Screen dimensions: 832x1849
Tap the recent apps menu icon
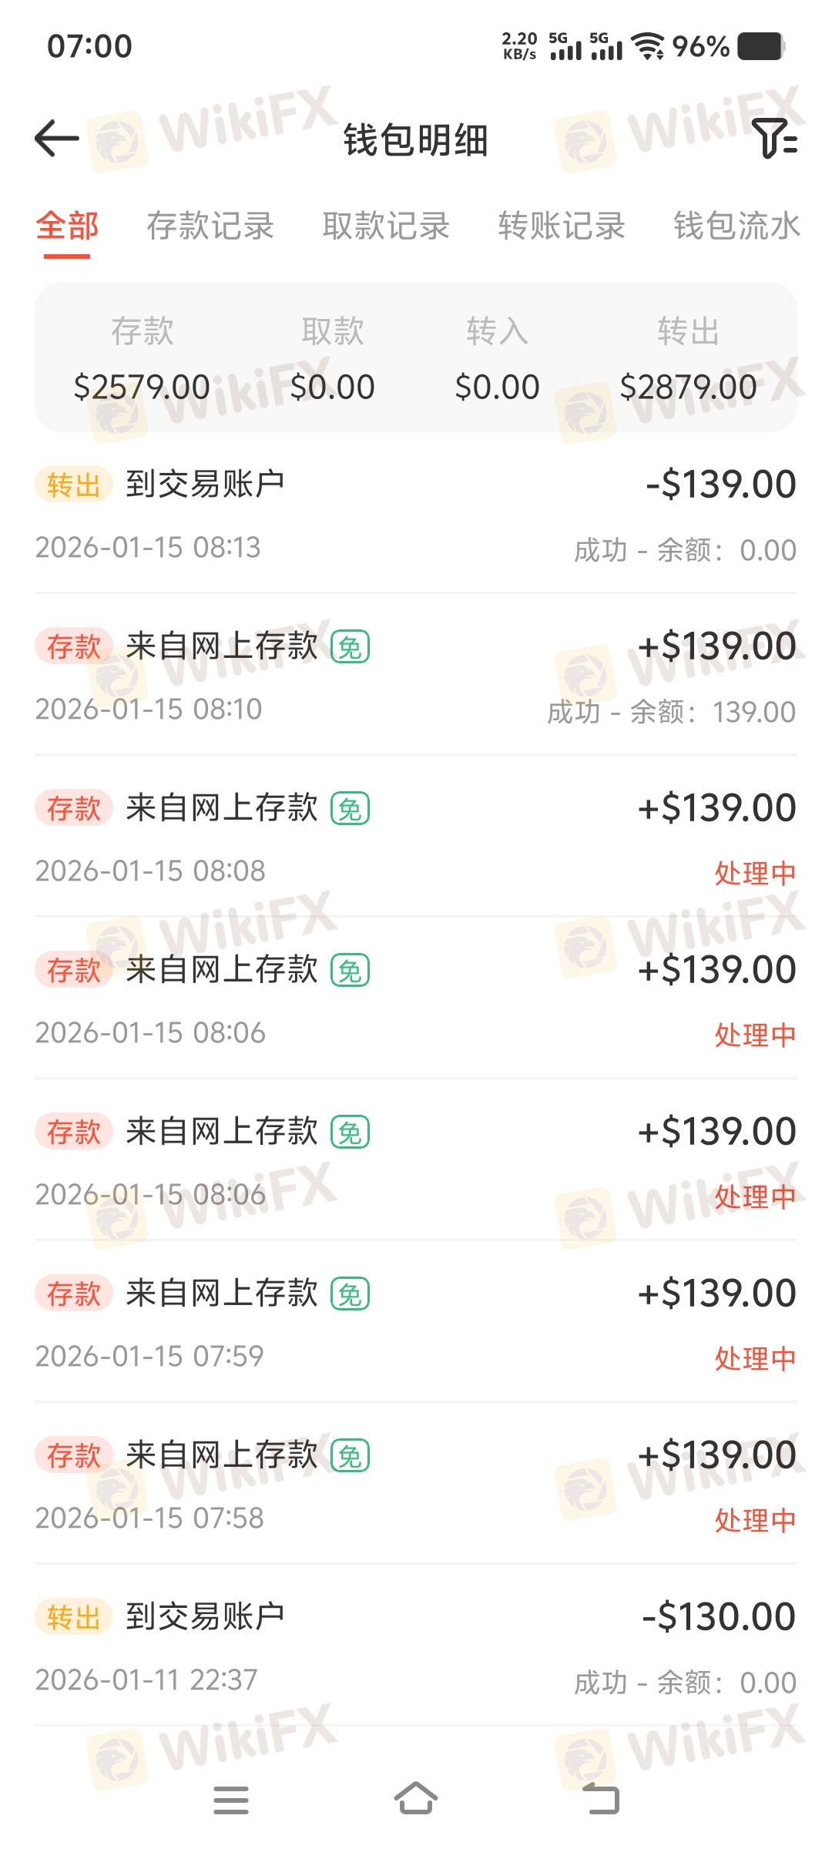pyautogui.click(x=231, y=1800)
